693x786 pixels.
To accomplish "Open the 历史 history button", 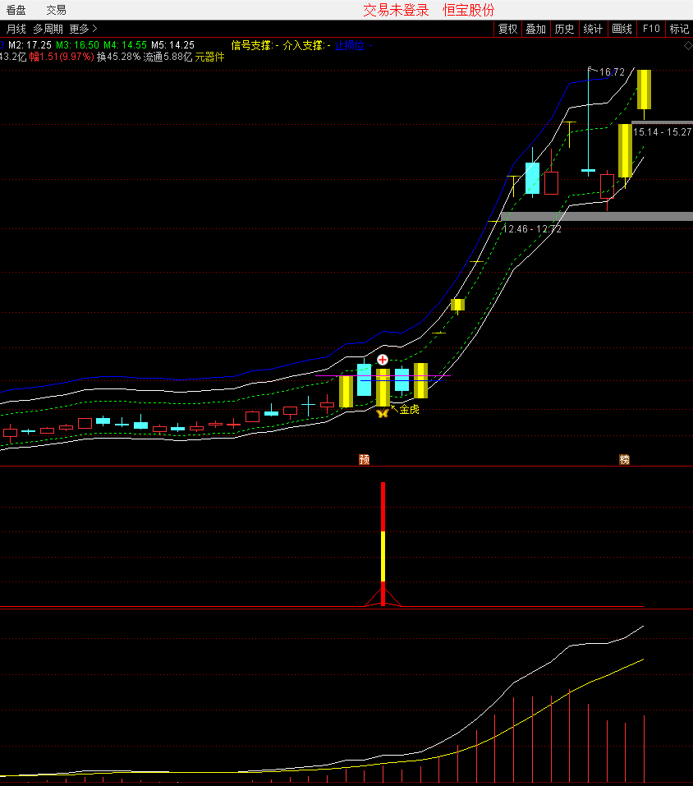I will [564, 29].
